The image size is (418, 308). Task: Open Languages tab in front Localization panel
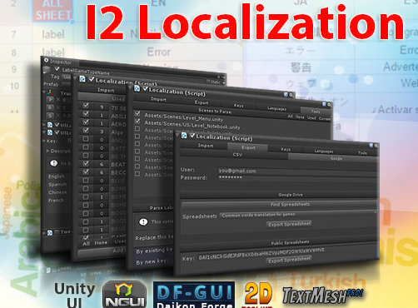[x=323, y=152]
